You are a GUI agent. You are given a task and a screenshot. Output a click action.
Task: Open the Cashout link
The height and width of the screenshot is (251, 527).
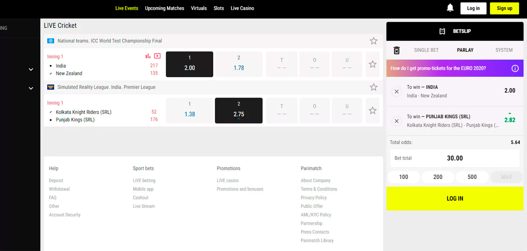click(141, 198)
